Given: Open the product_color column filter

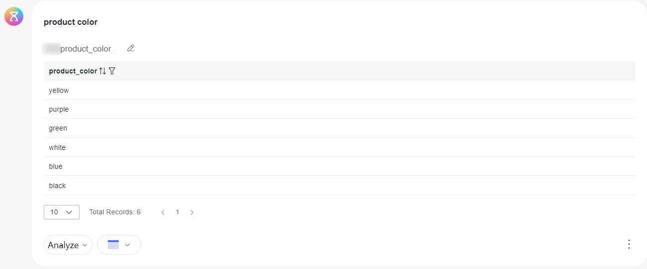Looking at the screenshot, I should (x=112, y=71).
